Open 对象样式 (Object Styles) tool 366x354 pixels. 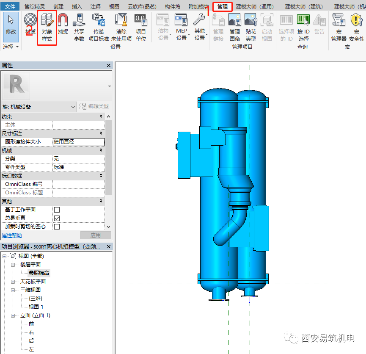tap(47, 26)
